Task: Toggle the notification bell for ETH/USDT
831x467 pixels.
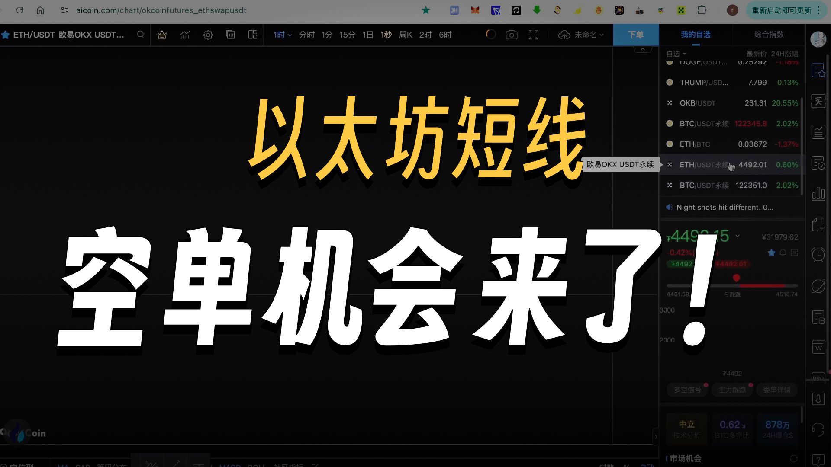Action: 782,253
